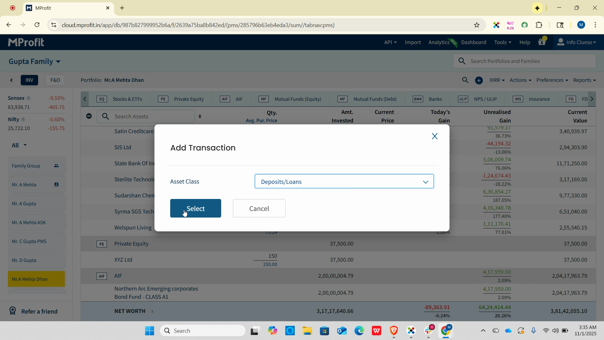
Task: Open the gift rewards icon in navbar
Action: click(542, 42)
